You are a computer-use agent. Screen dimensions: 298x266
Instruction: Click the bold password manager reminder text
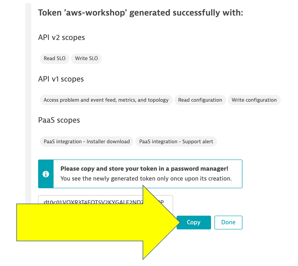[x=144, y=169]
